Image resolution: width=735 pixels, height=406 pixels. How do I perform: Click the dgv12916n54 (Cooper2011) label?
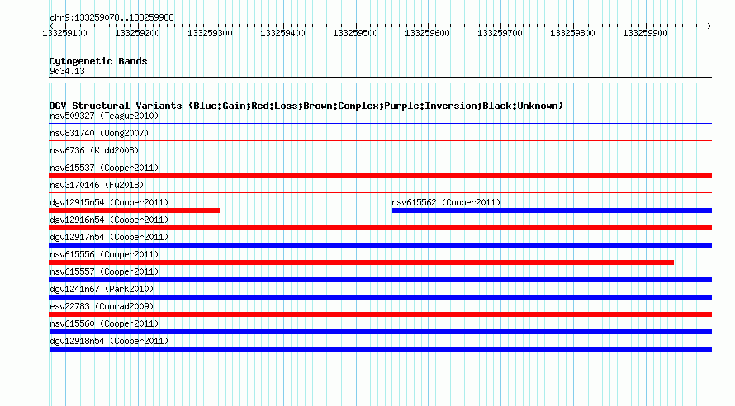tap(109, 220)
